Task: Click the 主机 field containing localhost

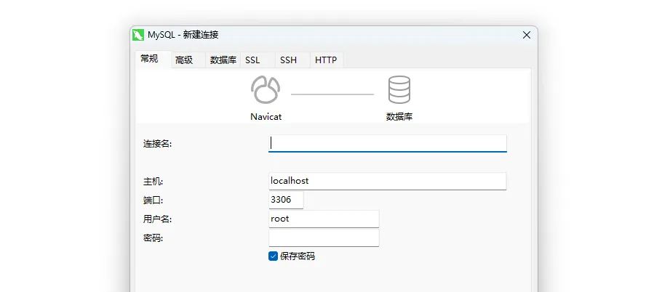Action: (x=387, y=181)
